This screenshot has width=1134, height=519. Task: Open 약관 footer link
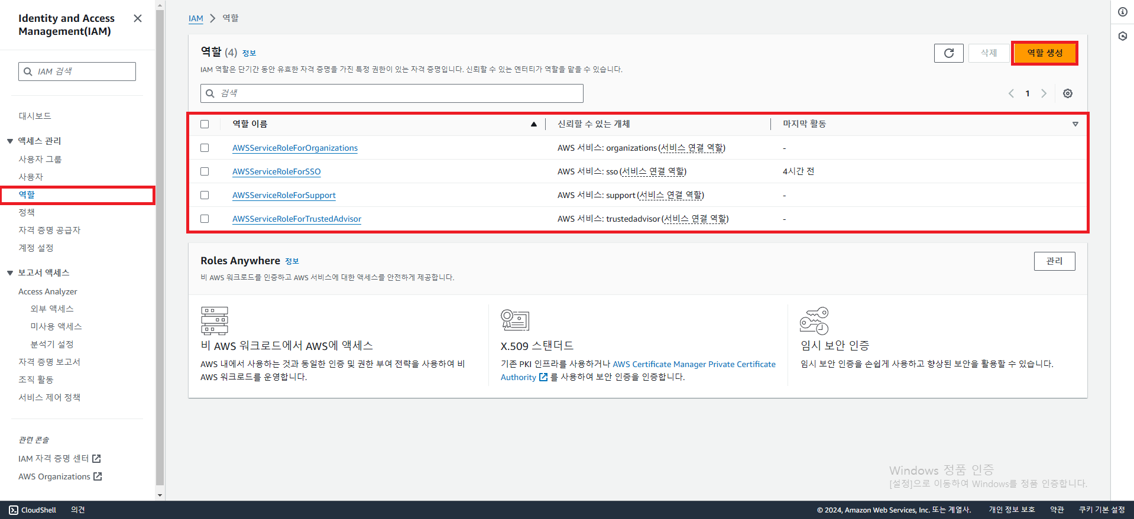click(1057, 510)
